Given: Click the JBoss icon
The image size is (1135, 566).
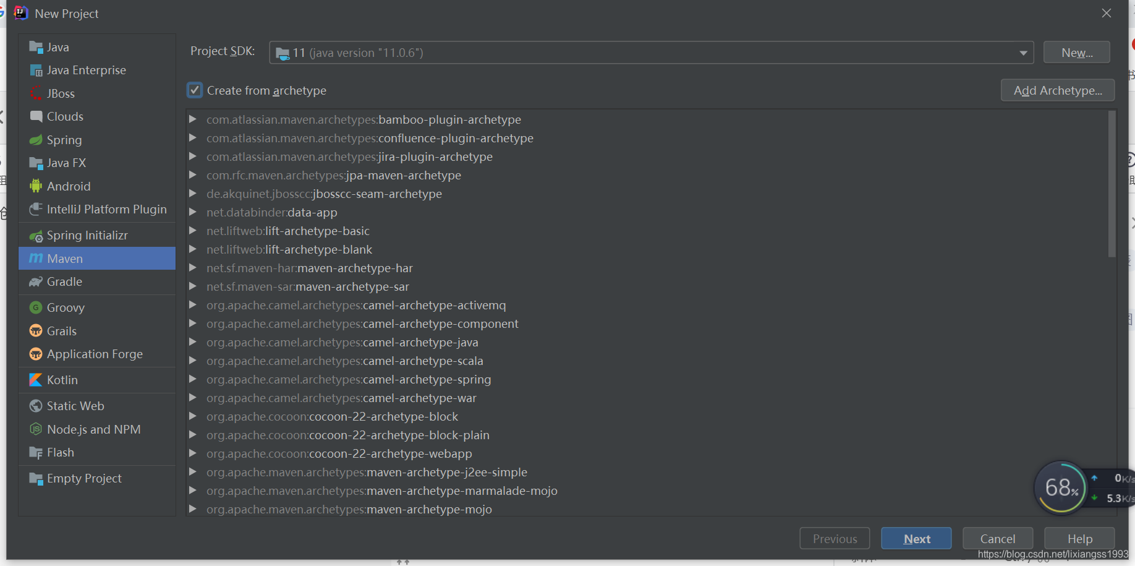Looking at the screenshot, I should [x=36, y=93].
